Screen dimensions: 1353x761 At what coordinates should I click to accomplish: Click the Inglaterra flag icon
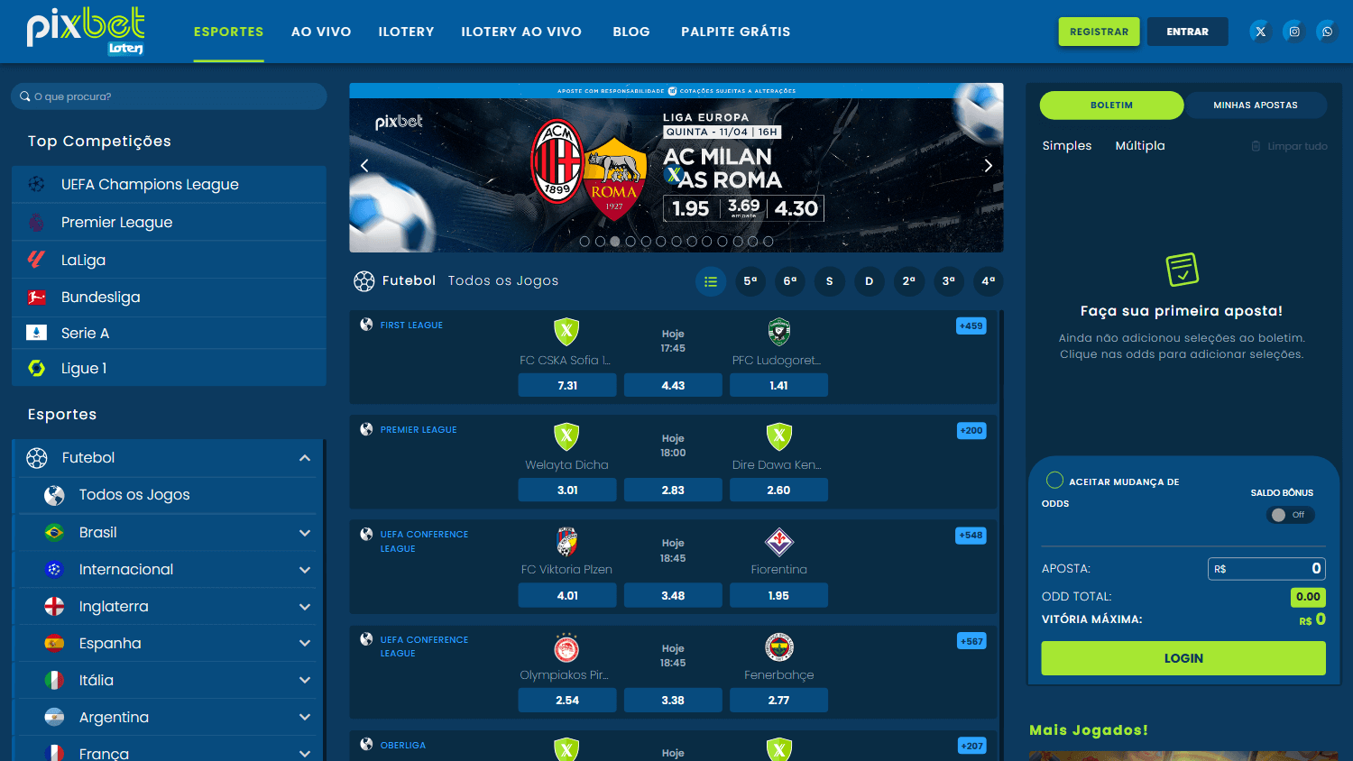[54, 606]
